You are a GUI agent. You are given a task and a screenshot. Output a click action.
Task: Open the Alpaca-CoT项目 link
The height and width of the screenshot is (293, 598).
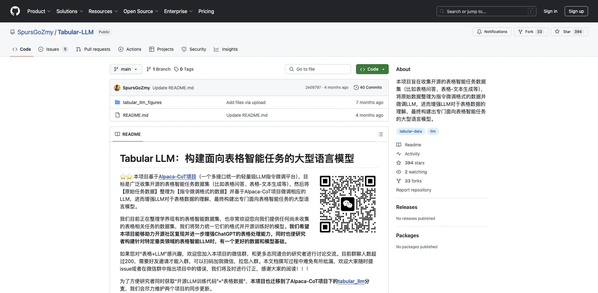click(x=177, y=177)
